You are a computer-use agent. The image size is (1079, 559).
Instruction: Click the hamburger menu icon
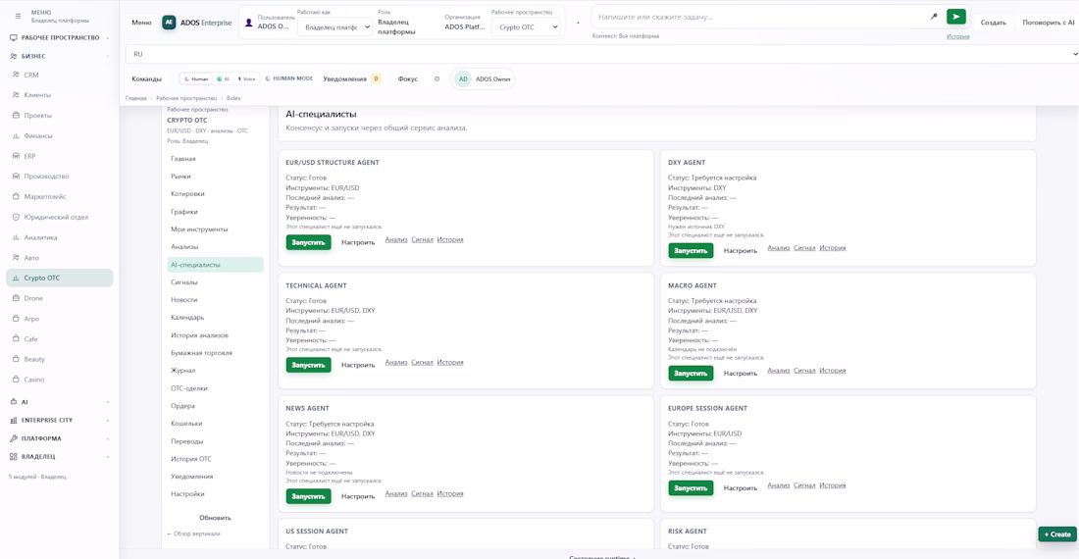(18, 16)
